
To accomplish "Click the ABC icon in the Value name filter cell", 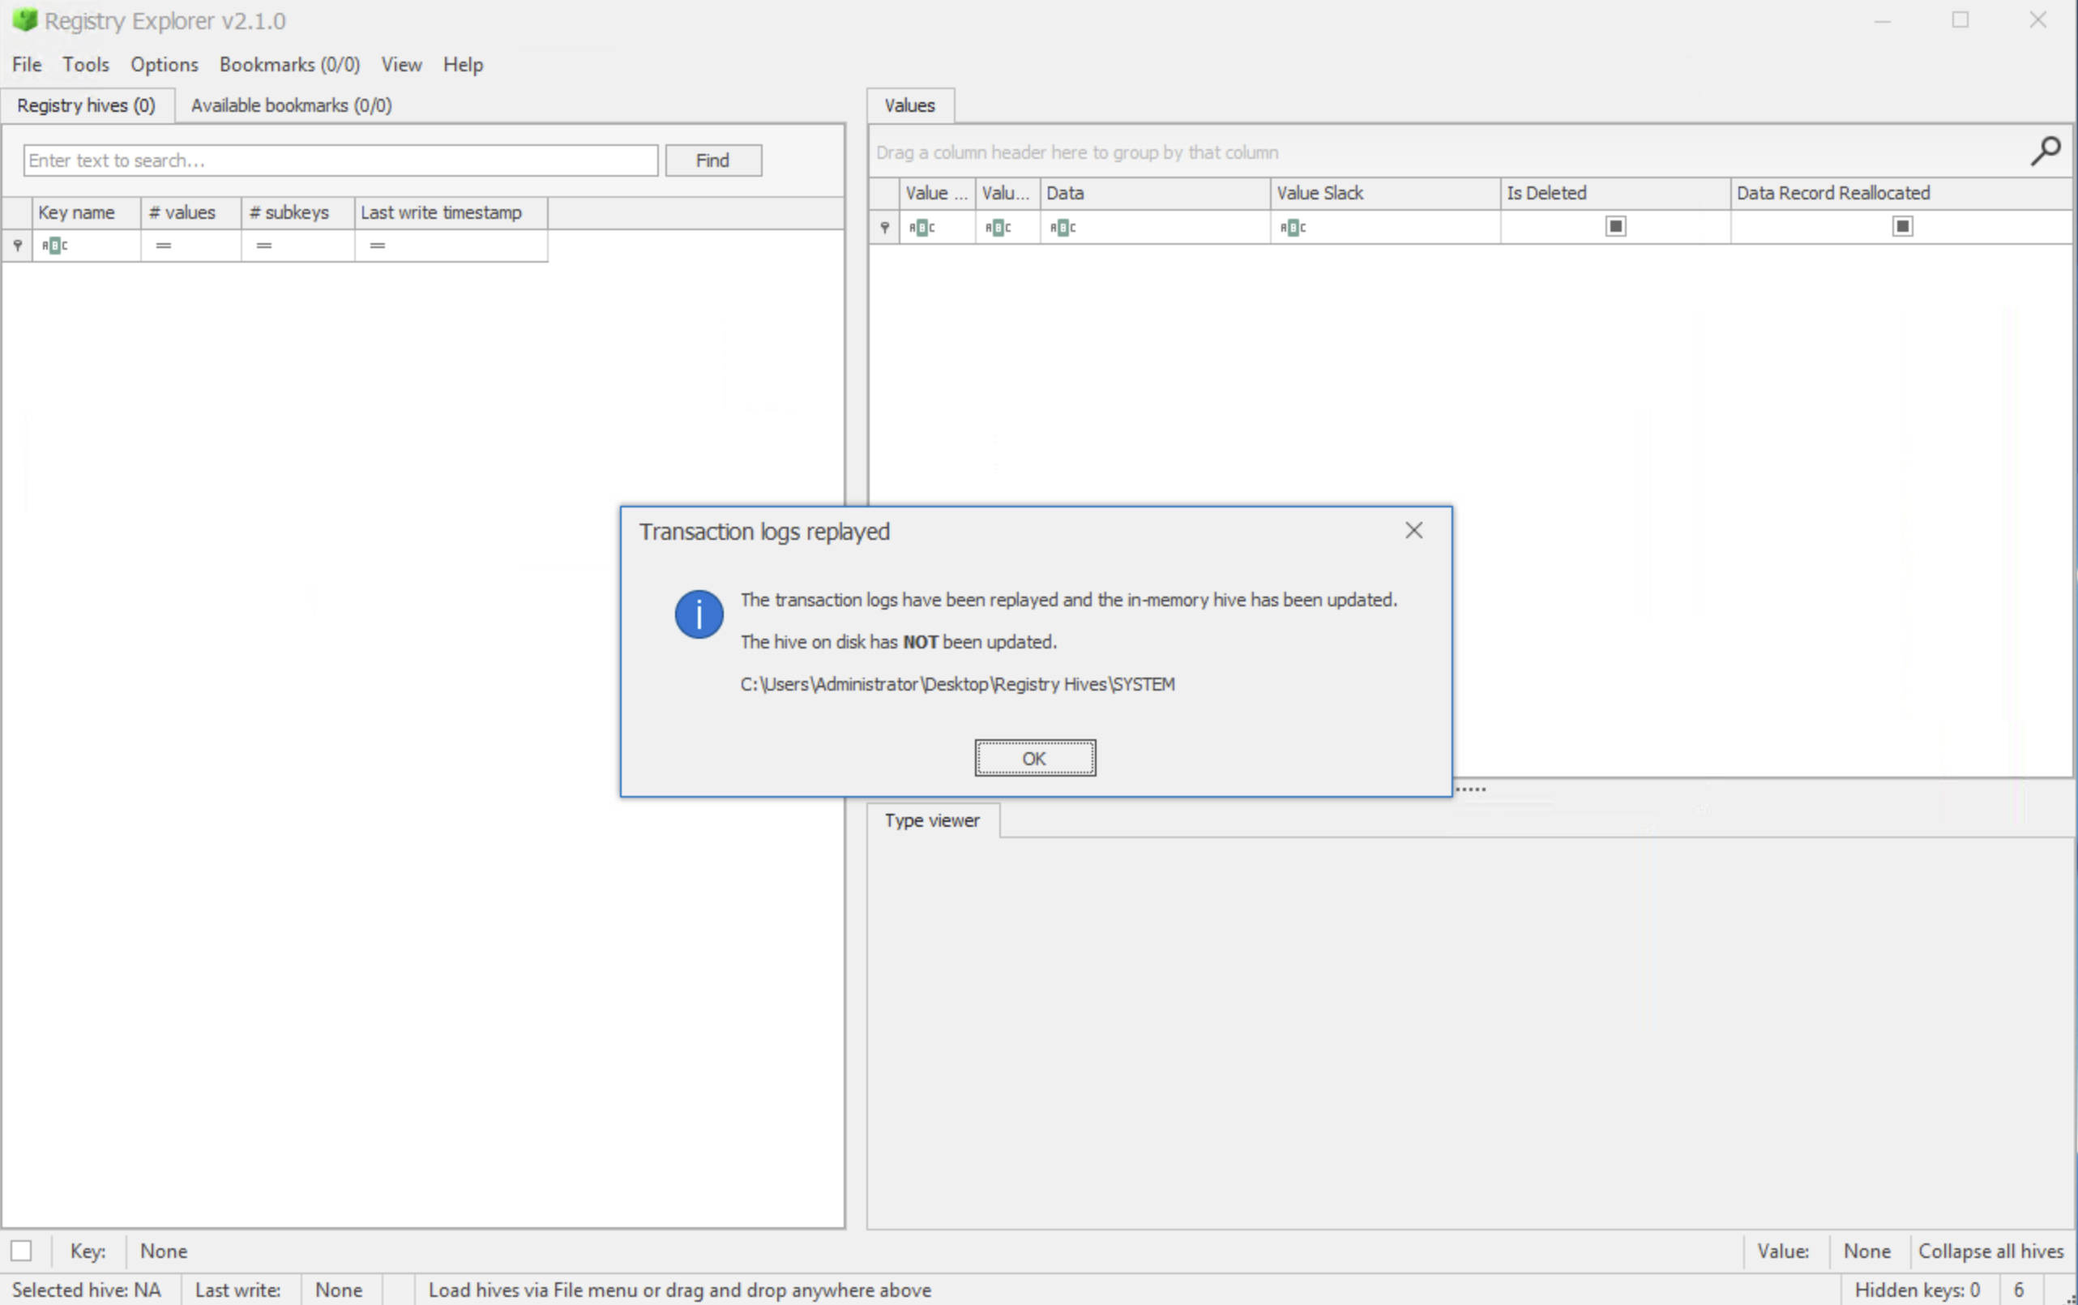I will (921, 227).
